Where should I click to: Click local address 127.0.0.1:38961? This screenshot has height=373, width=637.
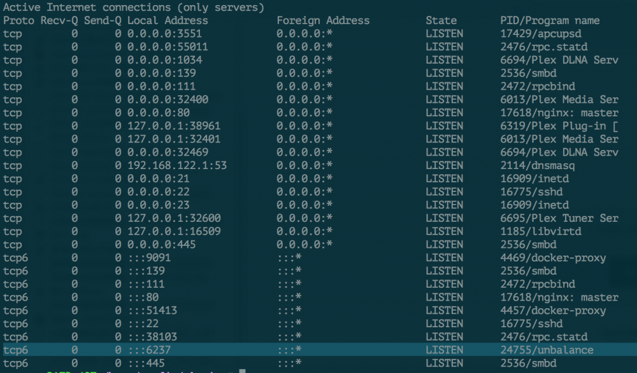(174, 126)
